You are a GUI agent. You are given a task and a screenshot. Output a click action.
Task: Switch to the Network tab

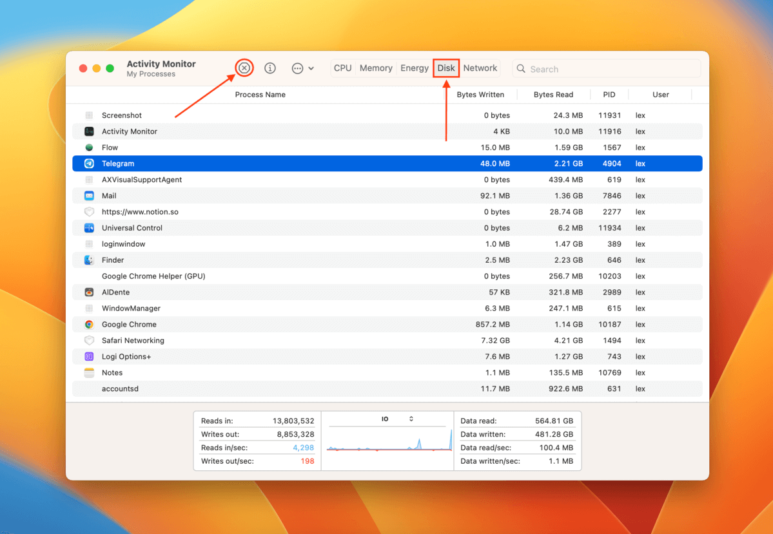pyautogui.click(x=480, y=68)
